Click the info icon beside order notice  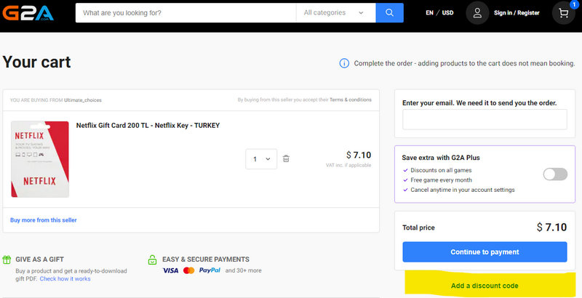pyautogui.click(x=344, y=63)
